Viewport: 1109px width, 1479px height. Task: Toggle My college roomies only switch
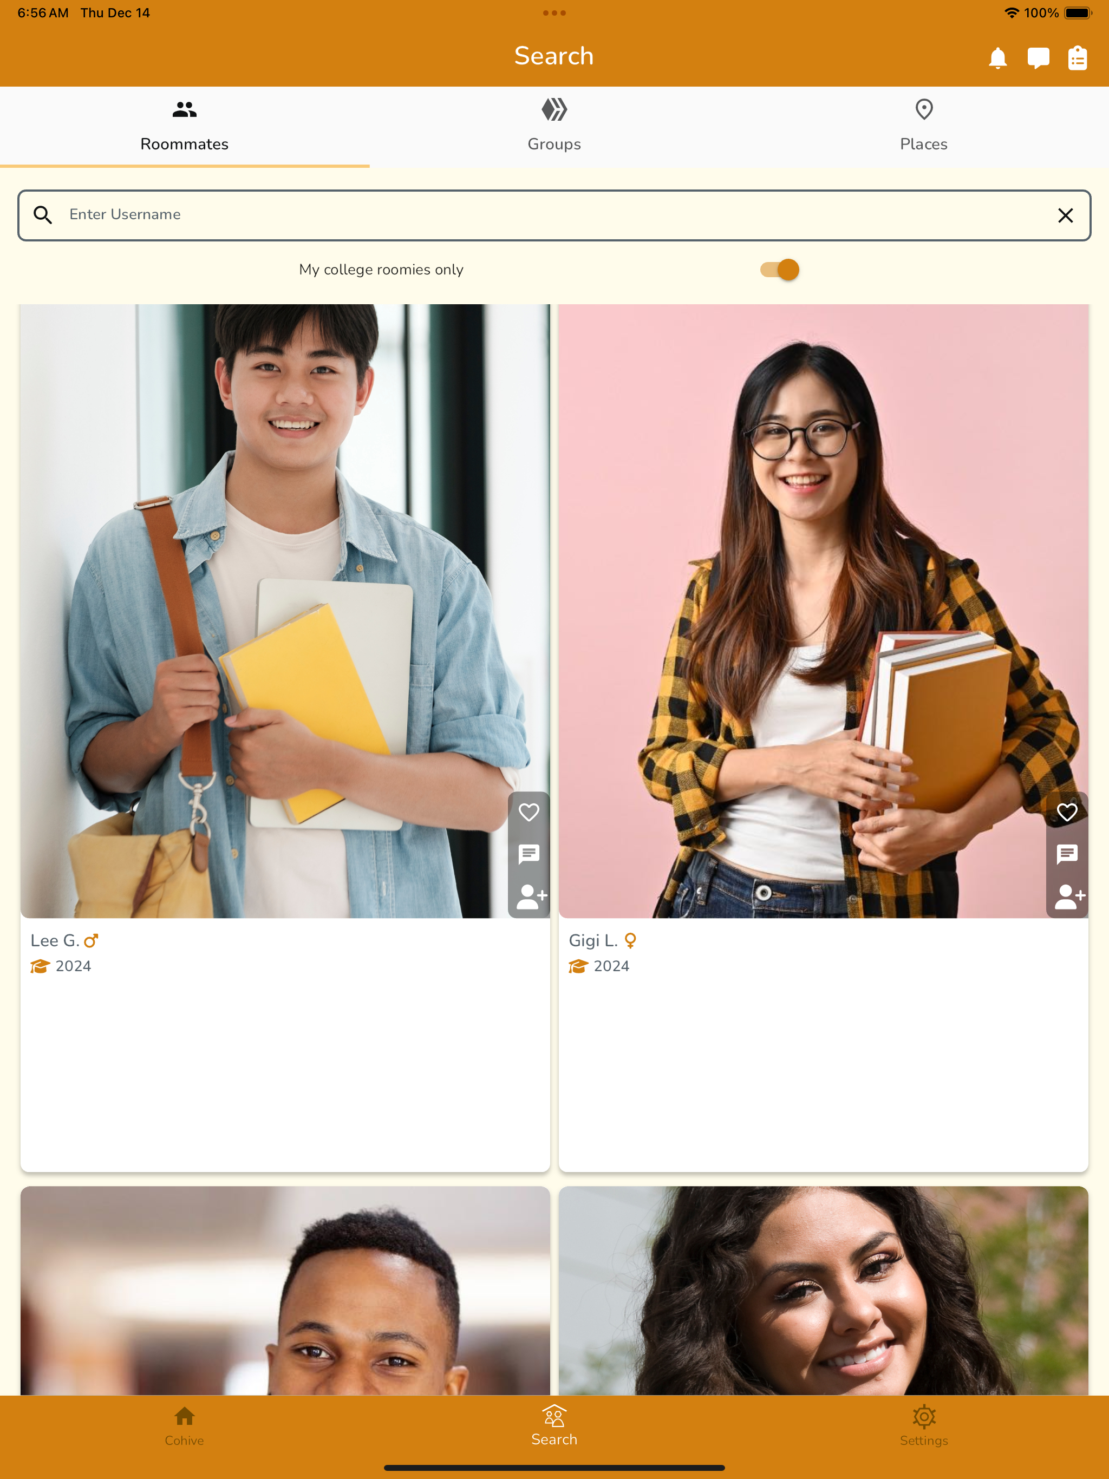point(779,270)
